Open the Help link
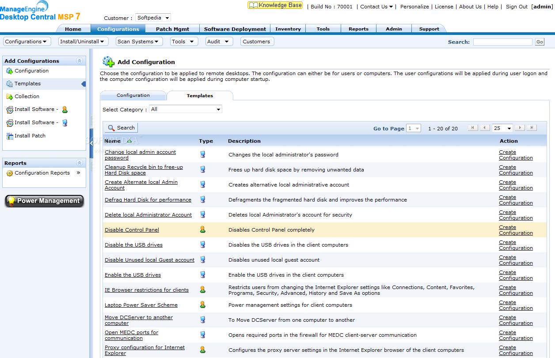 pos(493,7)
